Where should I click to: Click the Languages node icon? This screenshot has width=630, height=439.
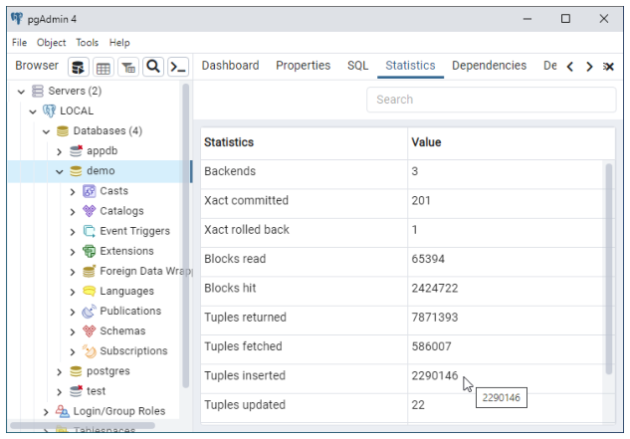coord(90,291)
